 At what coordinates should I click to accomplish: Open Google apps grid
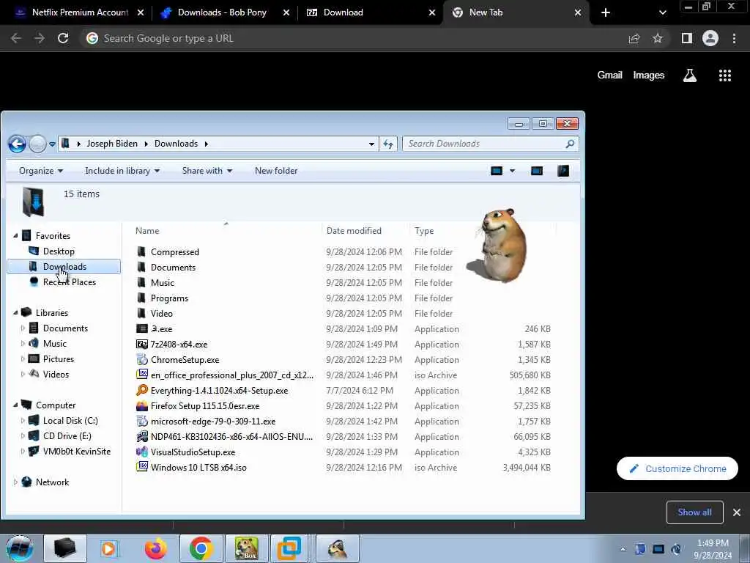click(725, 76)
